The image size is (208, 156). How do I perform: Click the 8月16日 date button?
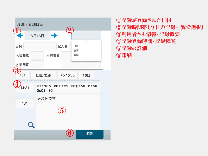(x=37, y=35)
